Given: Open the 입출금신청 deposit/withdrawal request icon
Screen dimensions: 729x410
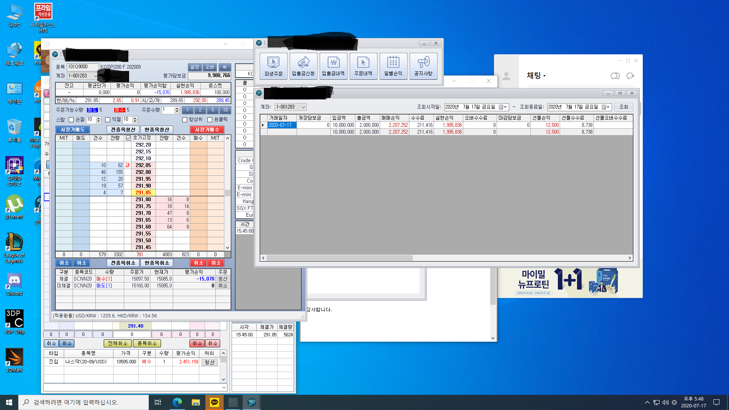Looking at the screenshot, I should click(x=303, y=66).
